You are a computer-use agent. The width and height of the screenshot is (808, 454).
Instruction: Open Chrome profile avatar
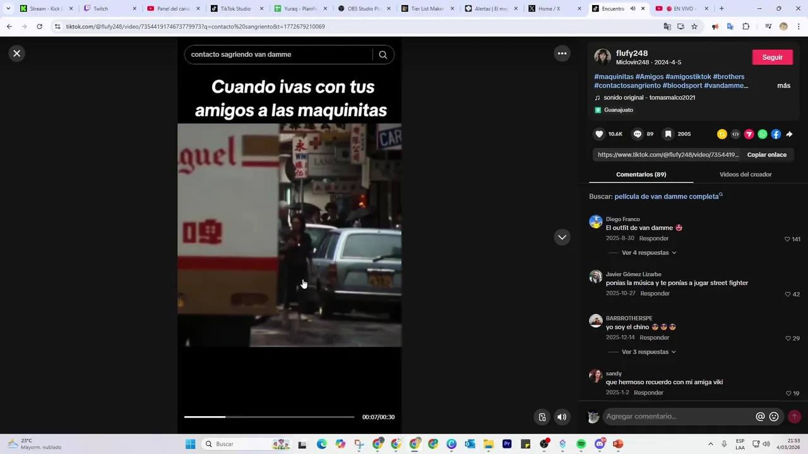(x=783, y=26)
